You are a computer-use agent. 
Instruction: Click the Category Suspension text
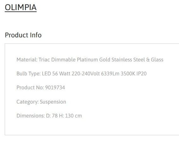coord(41,102)
